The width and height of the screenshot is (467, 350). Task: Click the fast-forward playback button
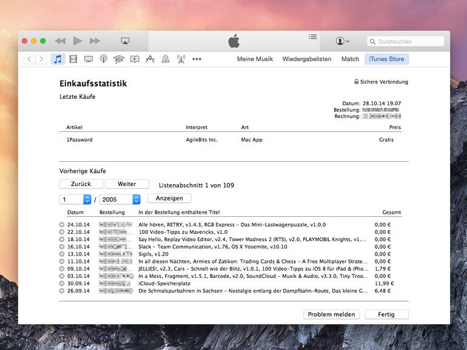coord(95,41)
